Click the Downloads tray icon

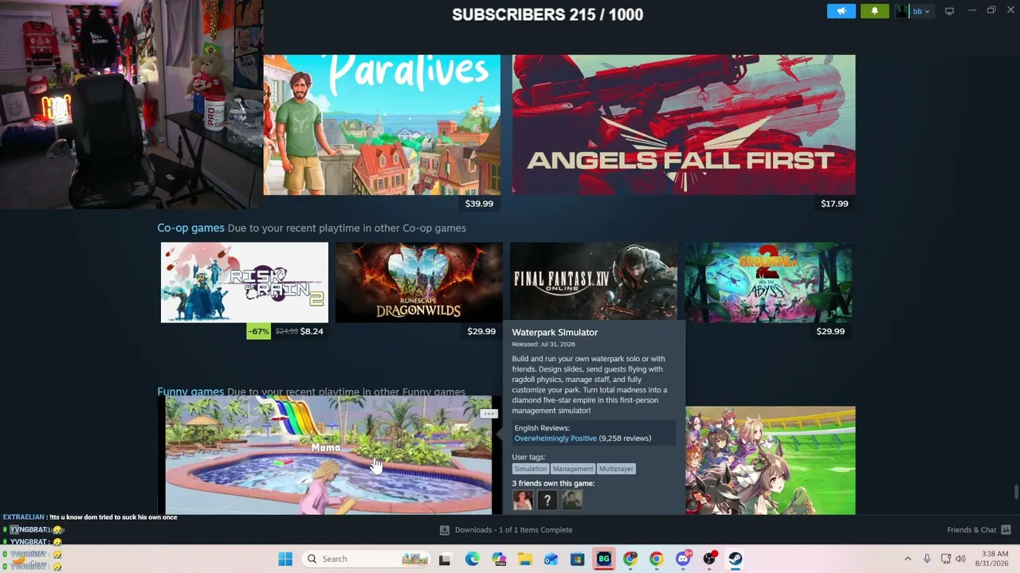pos(445,530)
